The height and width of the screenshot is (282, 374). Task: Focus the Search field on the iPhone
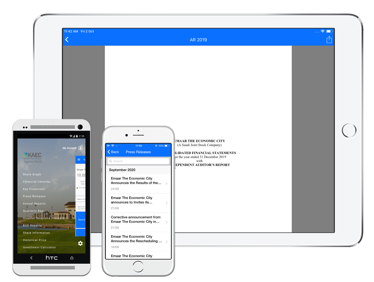tap(138, 161)
